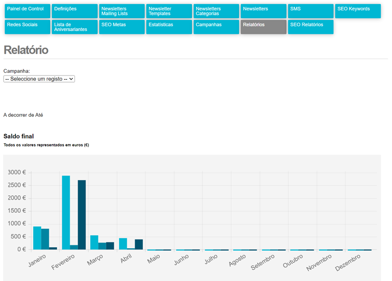392x281 pixels.
Task: Navigate to Redes Sociais
Action: pos(27,27)
